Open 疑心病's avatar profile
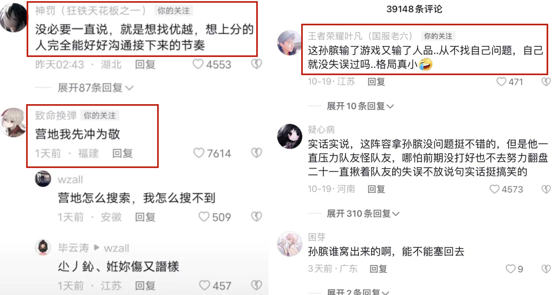Image resolution: width=553 pixels, height=295 pixels. 289,136
